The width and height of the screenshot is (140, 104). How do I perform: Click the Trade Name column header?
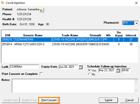click(70, 34)
